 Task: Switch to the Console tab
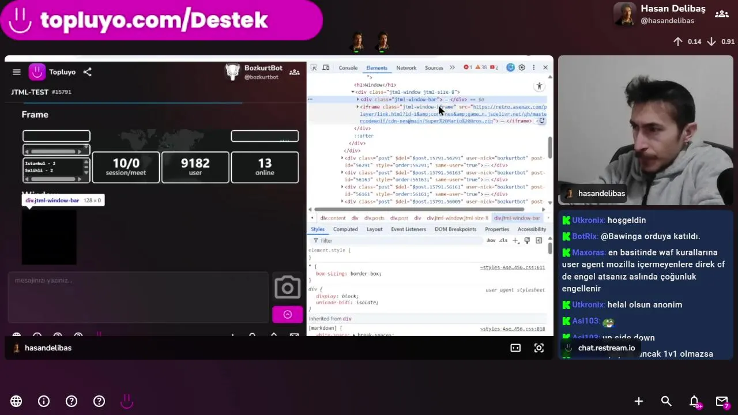[x=348, y=68]
